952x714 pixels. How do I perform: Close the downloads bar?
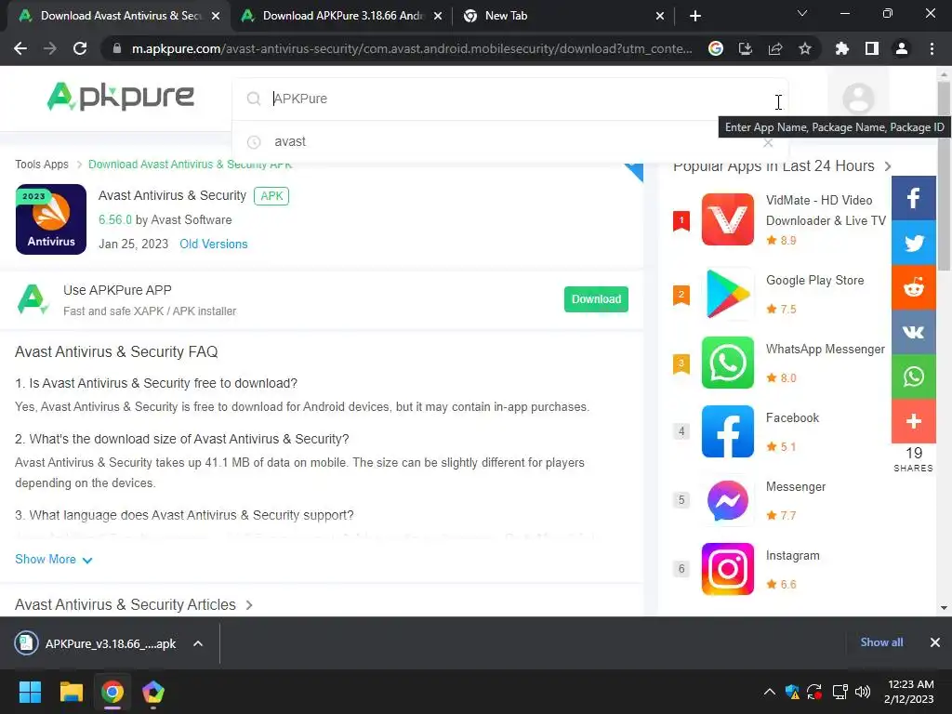pos(935,642)
